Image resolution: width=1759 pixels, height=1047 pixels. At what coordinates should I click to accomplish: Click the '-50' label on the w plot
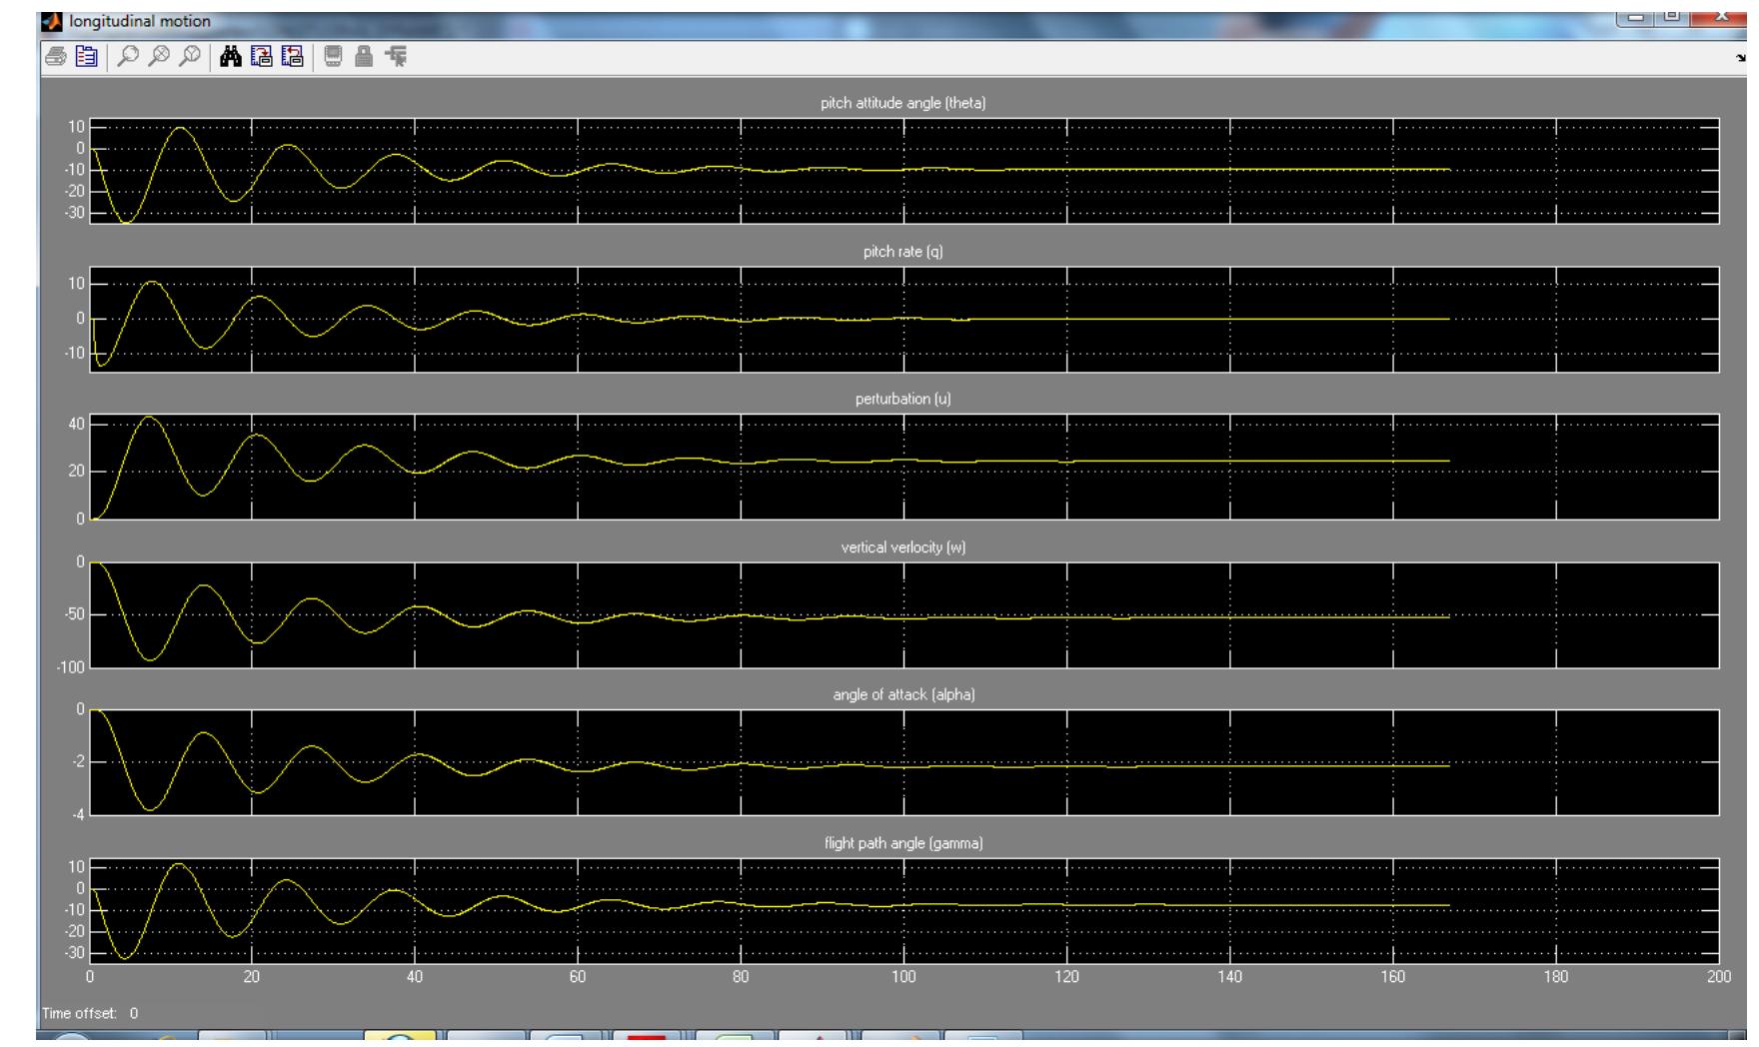point(76,614)
